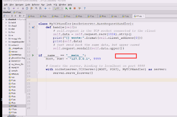Image resolution: width=177 pixels, height=117 pixels.
Task: Fold the MyTCPHandler class on line 4
Action: pyautogui.click(x=37, y=24)
